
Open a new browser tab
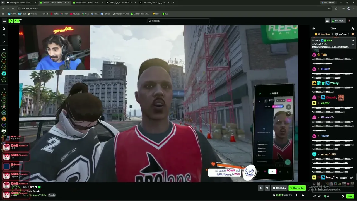click(173, 3)
